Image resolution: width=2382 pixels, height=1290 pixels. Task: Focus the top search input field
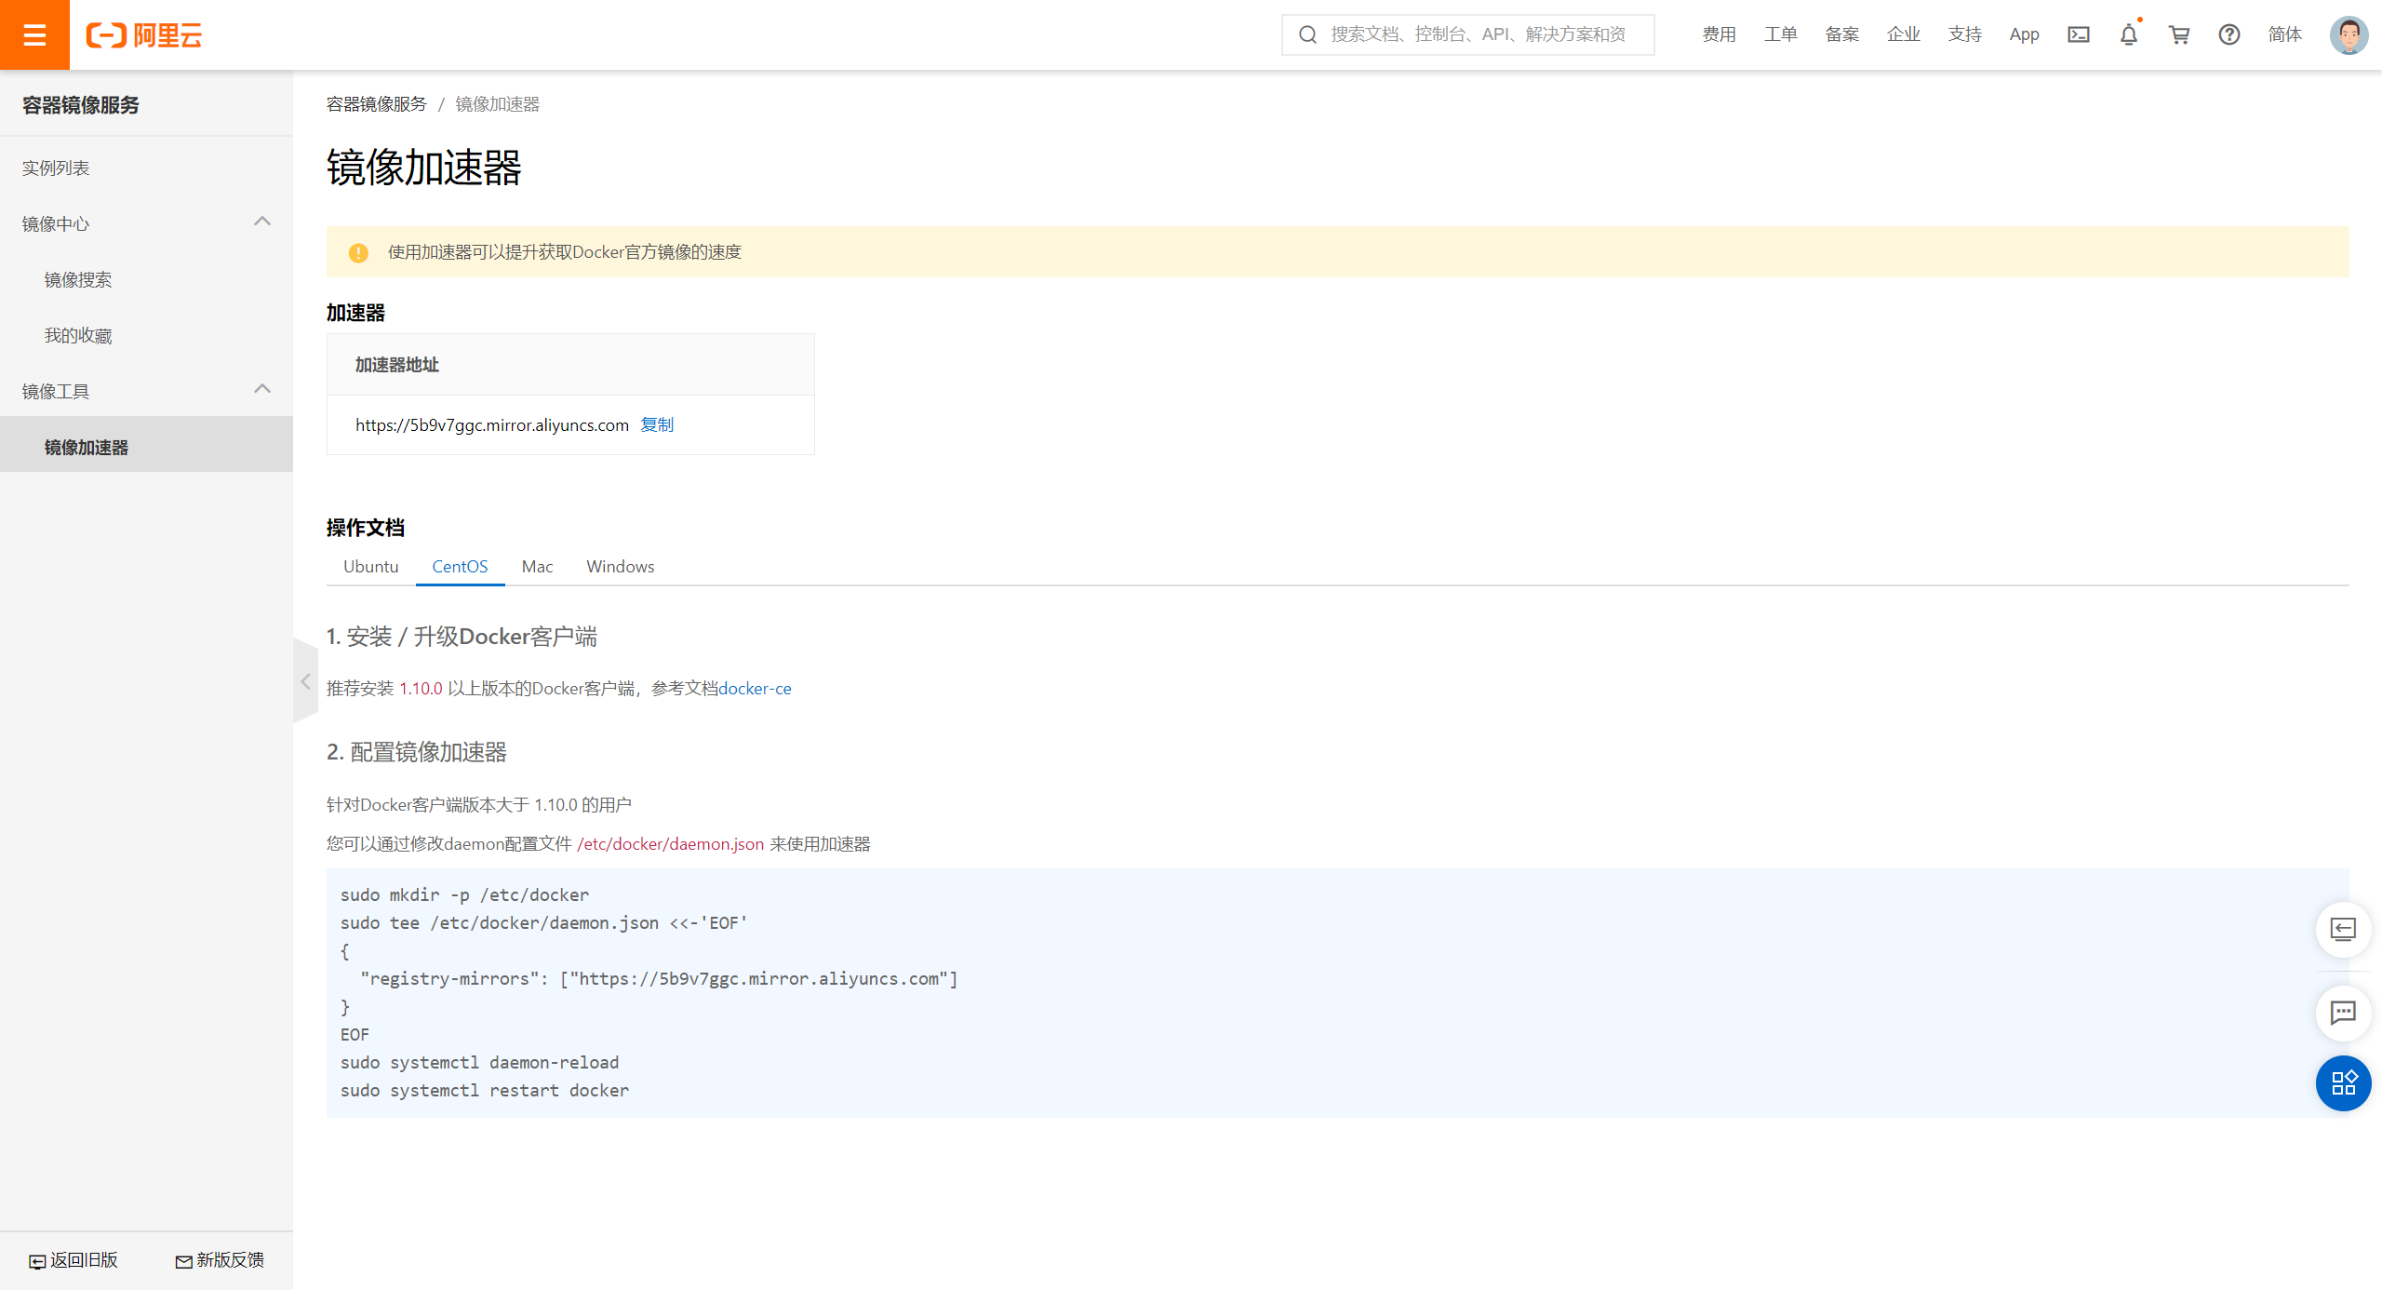(1467, 34)
